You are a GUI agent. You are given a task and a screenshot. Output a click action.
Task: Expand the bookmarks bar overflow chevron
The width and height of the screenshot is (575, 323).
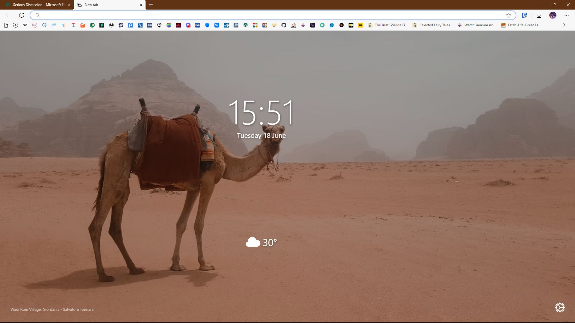coord(564,25)
